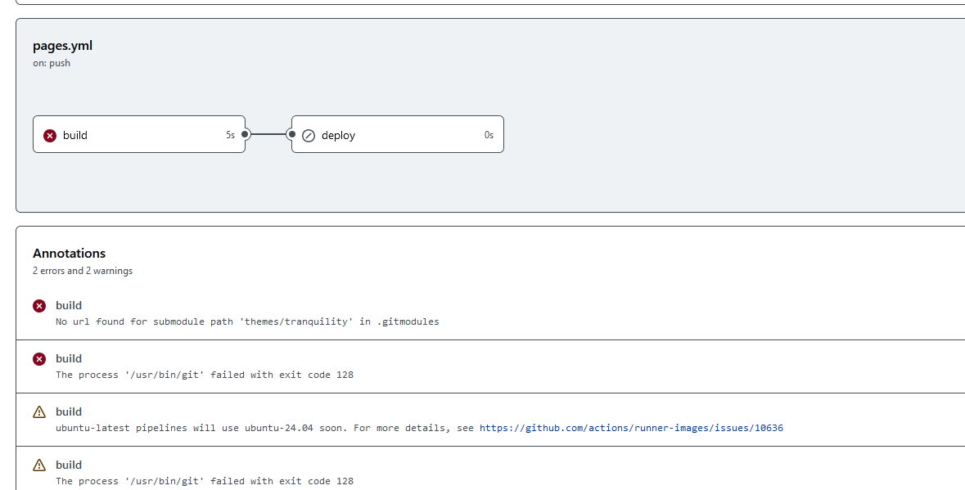Click connector dot on deploy node's left edge

[x=291, y=134]
